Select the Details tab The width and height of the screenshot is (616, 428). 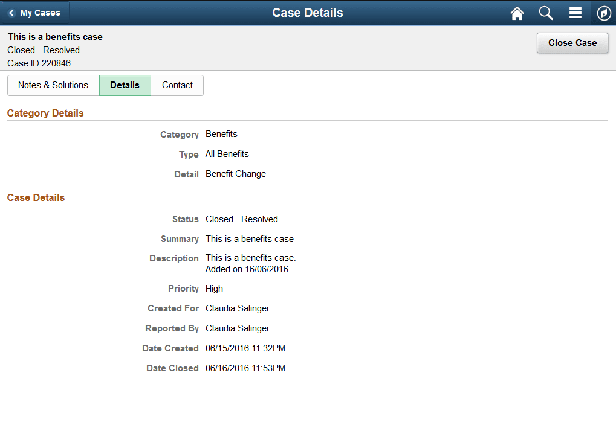pos(125,85)
